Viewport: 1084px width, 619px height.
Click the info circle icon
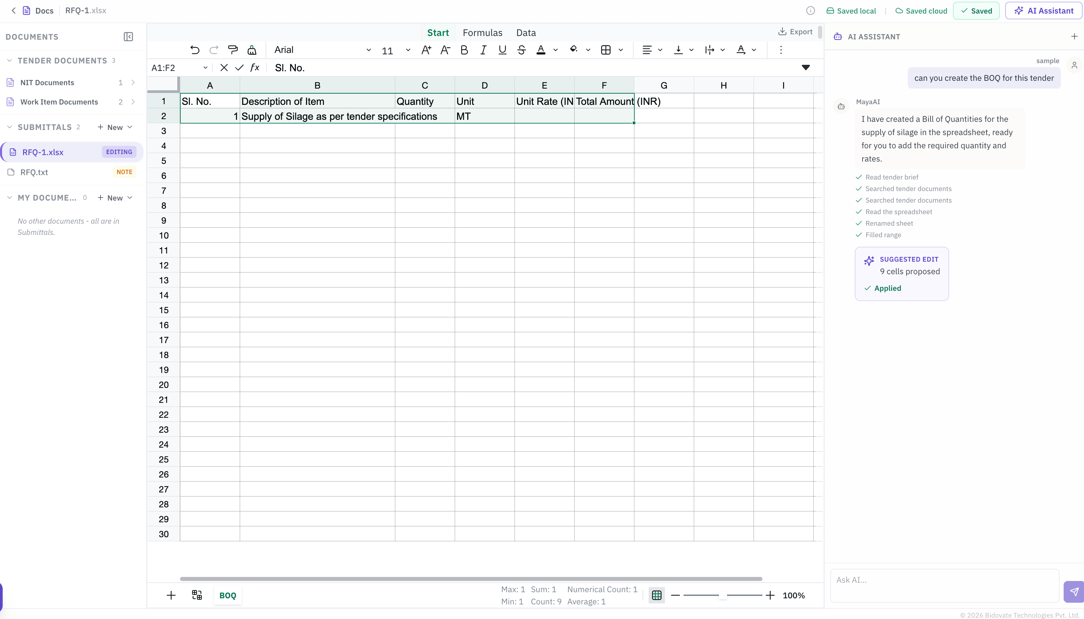[810, 11]
